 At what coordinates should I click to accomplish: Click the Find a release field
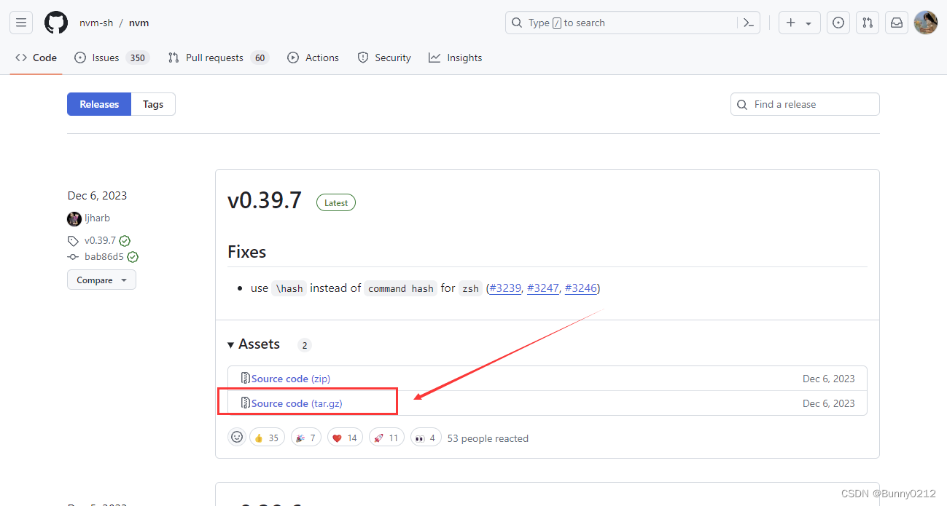(805, 104)
